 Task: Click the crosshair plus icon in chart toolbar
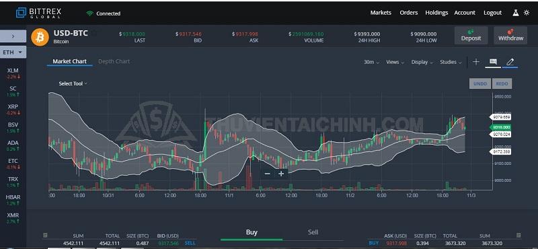[x=476, y=62]
